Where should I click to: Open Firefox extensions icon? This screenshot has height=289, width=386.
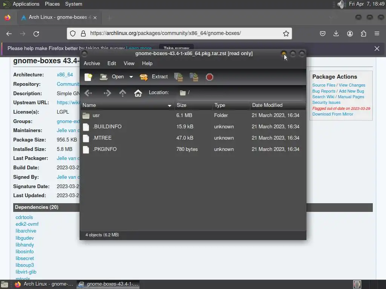tap(363, 33)
